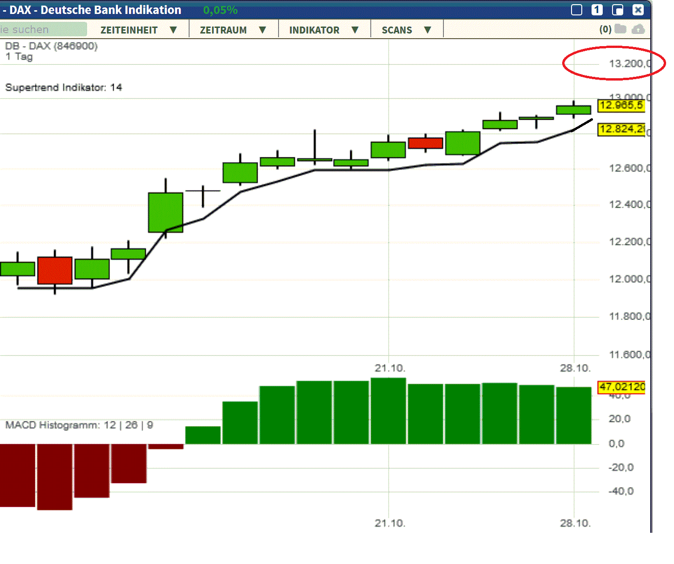
Task: Click the 28.10. date under the price chart
Action: (575, 368)
